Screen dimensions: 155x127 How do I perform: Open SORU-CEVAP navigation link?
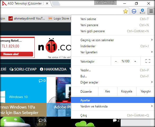23,69
